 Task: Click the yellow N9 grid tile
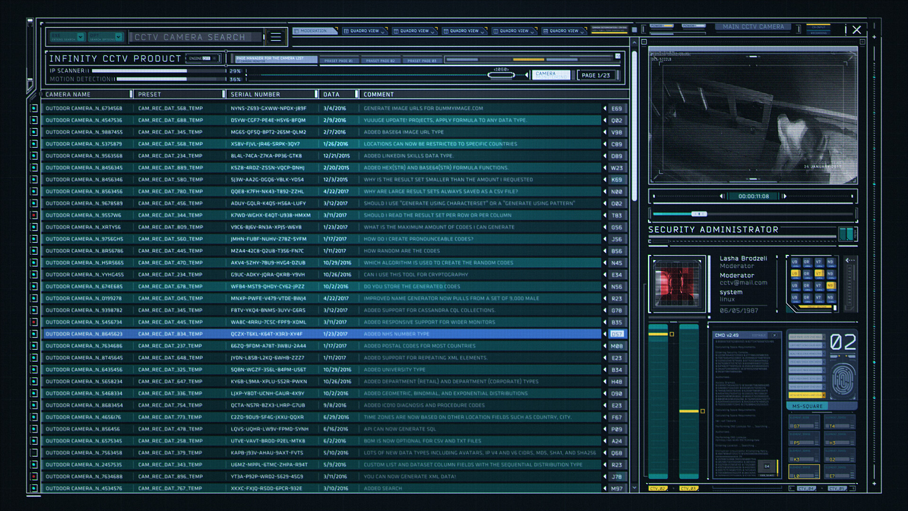pyautogui.click(x=830, y=286)
